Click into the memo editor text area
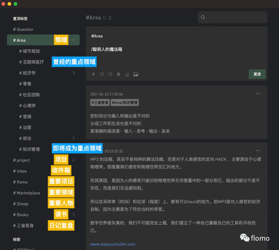Viewport: 279px width, 250px height. pos(176,48)
